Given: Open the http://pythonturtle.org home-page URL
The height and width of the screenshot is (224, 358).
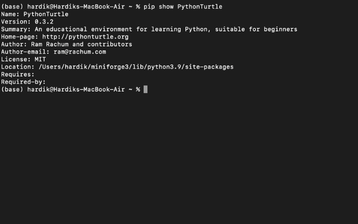Looking at the screenshot, I should [x=85, y=37].
